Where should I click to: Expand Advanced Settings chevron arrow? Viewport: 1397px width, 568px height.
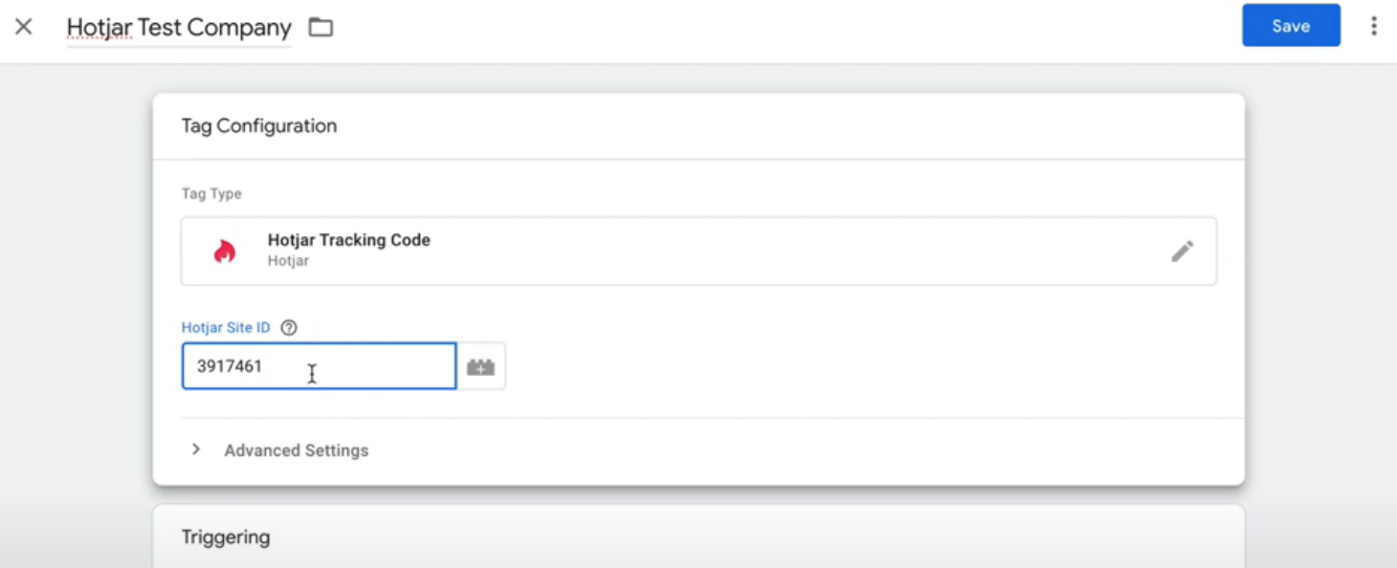point(196,449)
